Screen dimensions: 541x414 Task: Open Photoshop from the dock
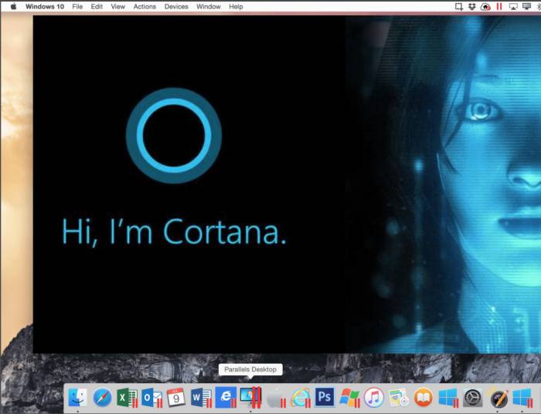click(325, 397)
